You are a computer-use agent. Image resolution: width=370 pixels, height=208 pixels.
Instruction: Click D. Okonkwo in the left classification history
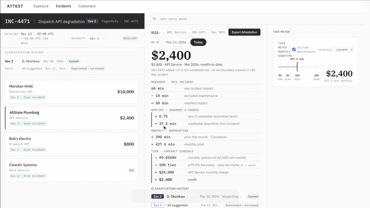31,61
